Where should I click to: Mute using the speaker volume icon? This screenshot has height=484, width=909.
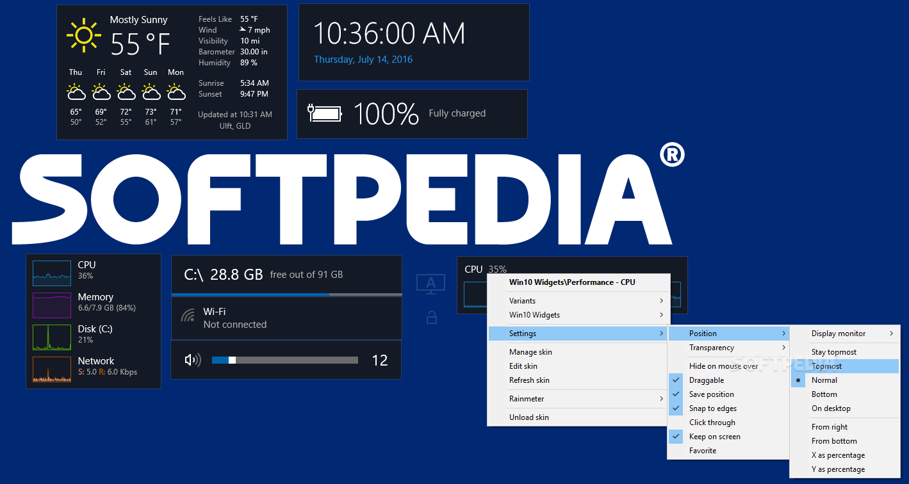(192, 360)
